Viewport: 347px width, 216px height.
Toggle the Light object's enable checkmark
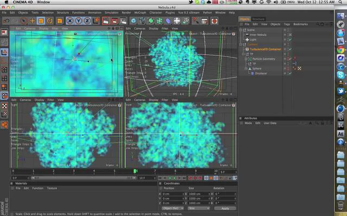pyautogui.click(x=290, y=40)
